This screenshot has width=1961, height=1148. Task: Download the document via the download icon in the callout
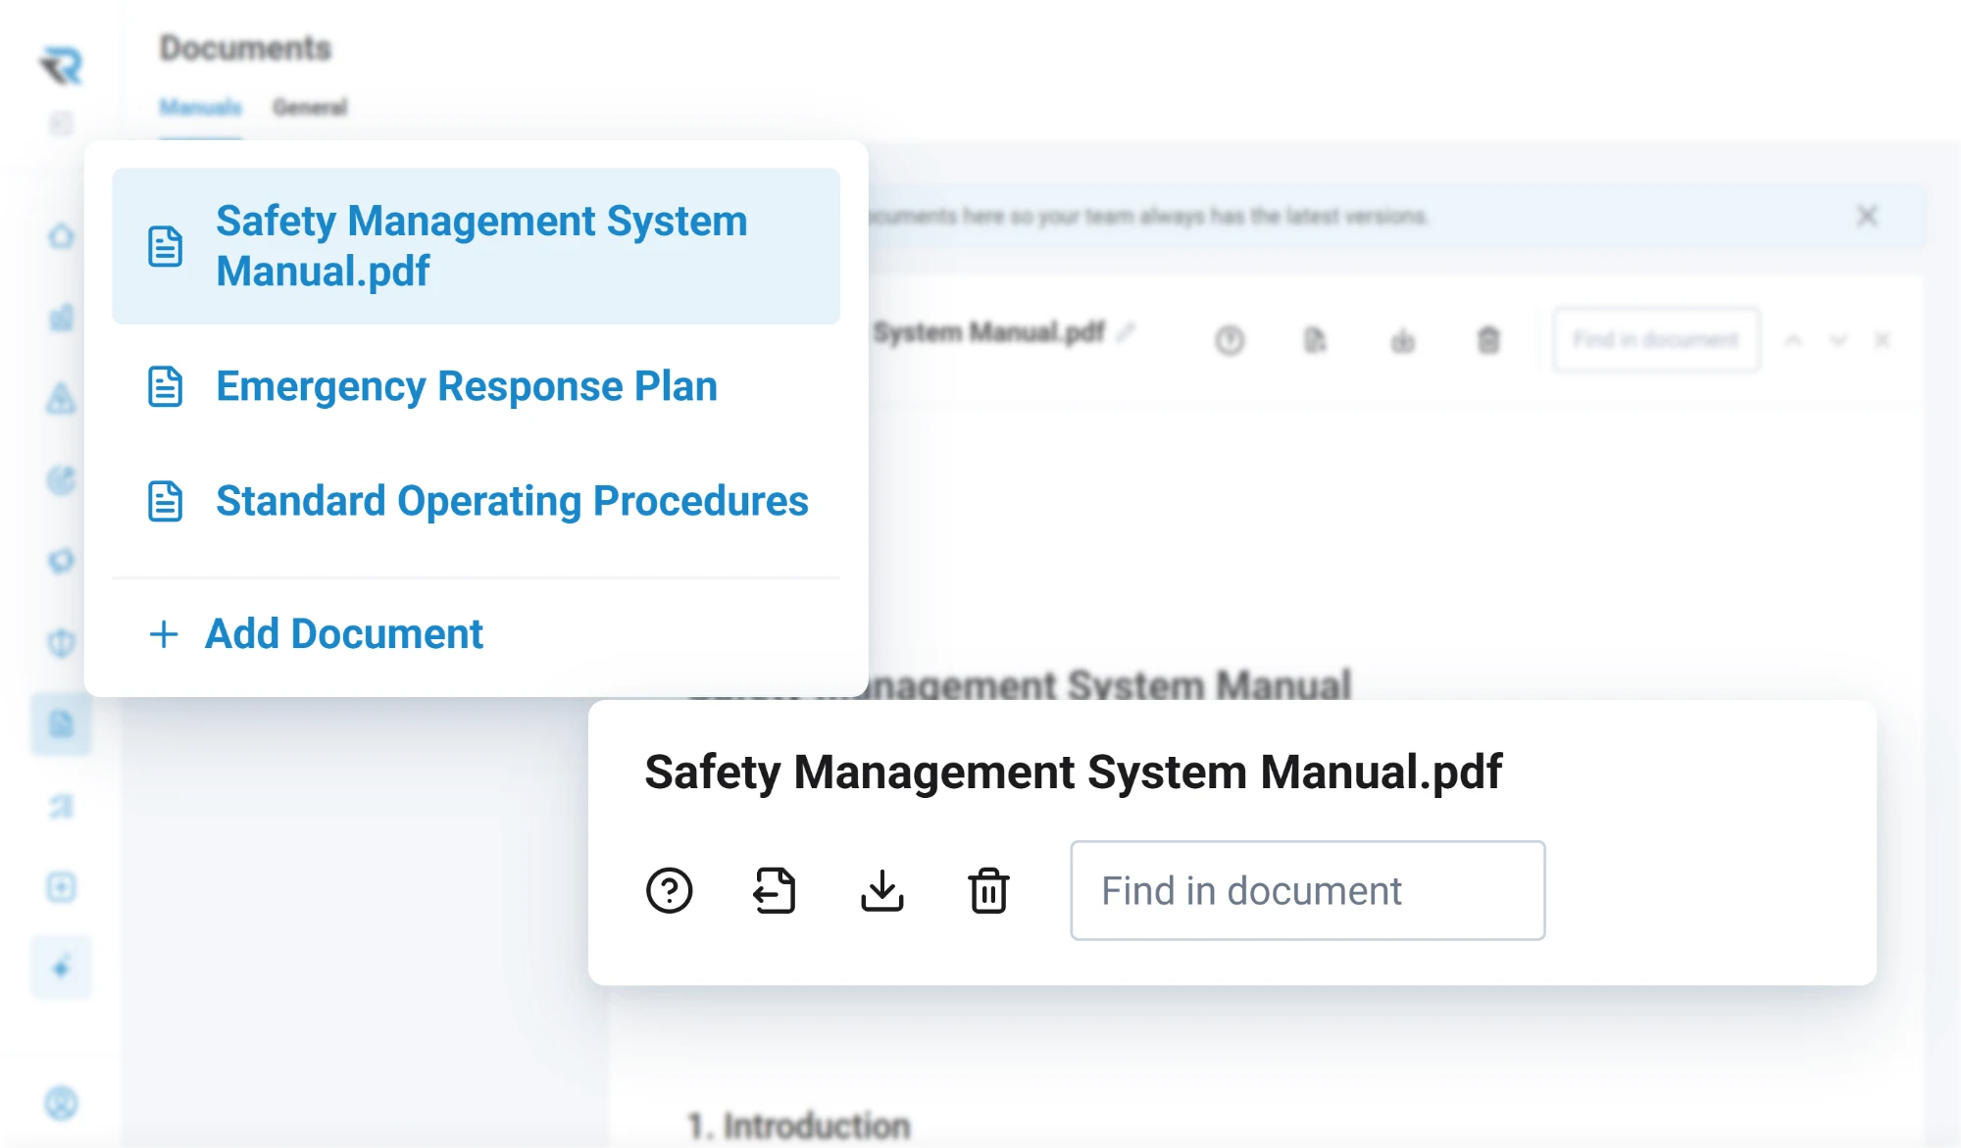(882, 890)
